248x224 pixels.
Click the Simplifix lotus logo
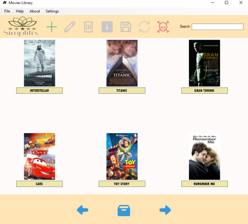click(x=21, y=26)
